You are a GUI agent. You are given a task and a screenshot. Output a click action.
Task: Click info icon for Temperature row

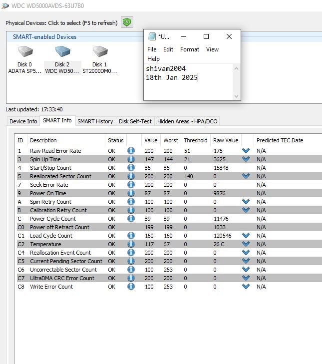click(131, 244)
